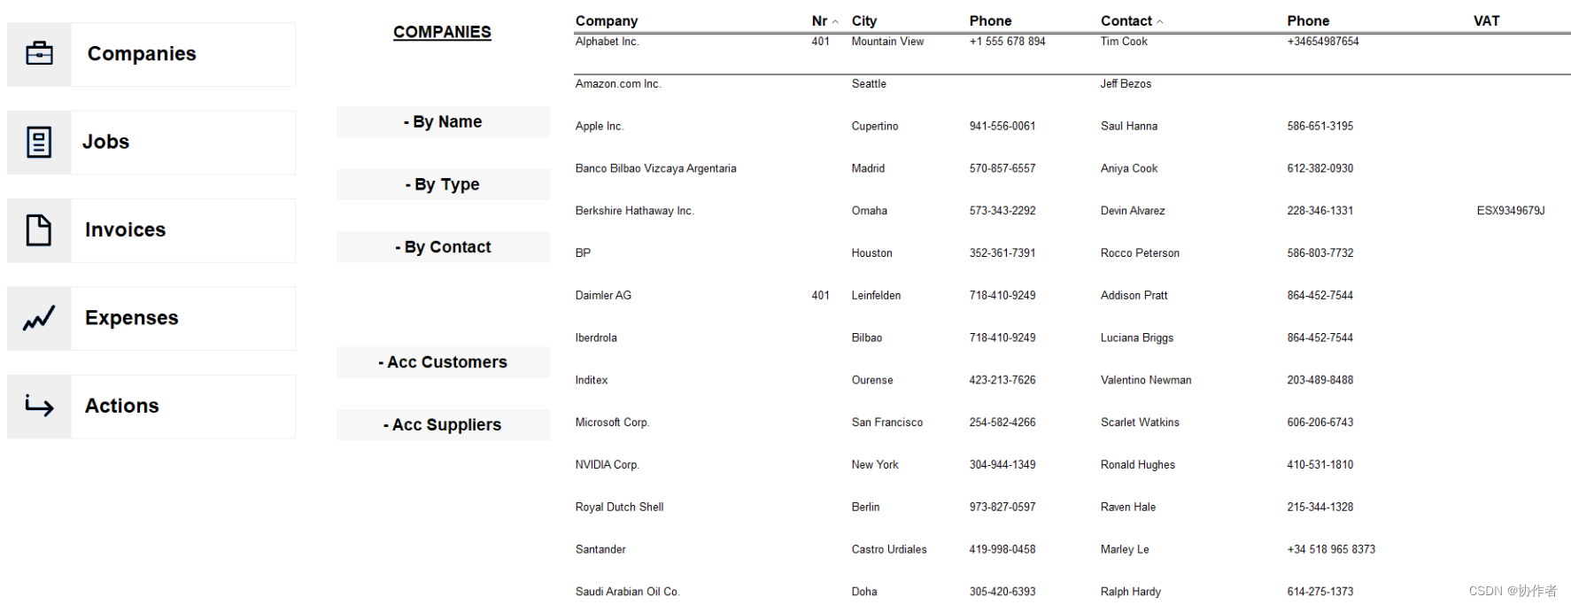
Task: Filter companies By Name
Action: coord(443,122)
